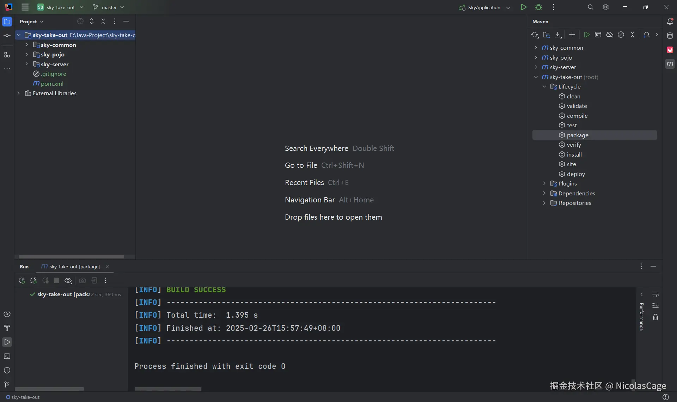Open Terminal tool window in sidebar
Viewport: 677px width, 402px height.
(x=7, y=356)
